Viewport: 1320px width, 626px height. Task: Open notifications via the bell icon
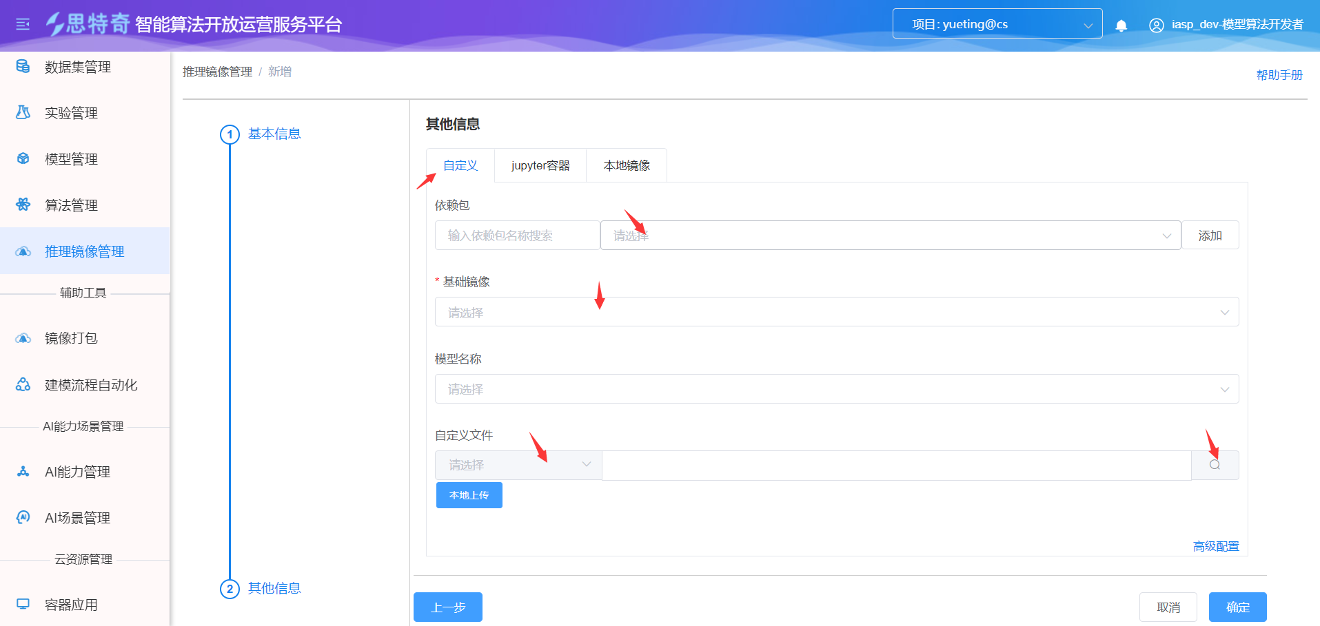[1121, 25]
